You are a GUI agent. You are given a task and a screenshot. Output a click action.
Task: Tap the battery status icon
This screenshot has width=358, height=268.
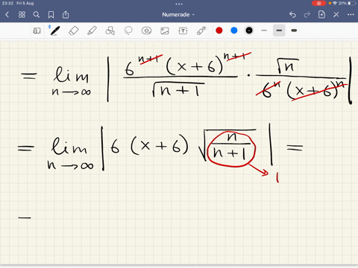[352, 3]
